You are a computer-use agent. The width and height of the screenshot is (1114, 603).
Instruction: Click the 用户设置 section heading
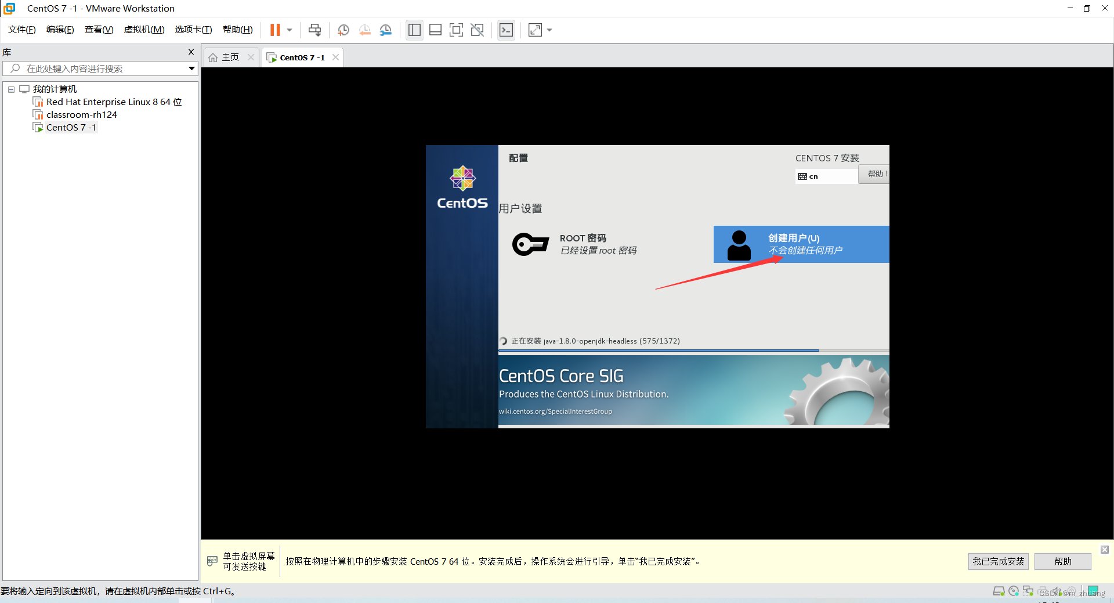[x=520, y=208]
